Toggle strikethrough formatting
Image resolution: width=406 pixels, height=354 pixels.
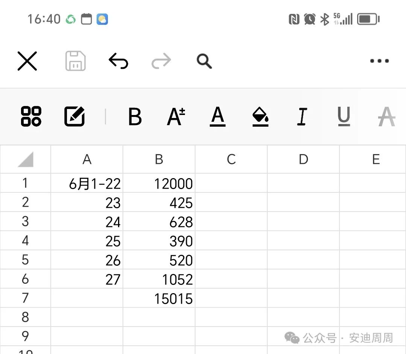386,116
